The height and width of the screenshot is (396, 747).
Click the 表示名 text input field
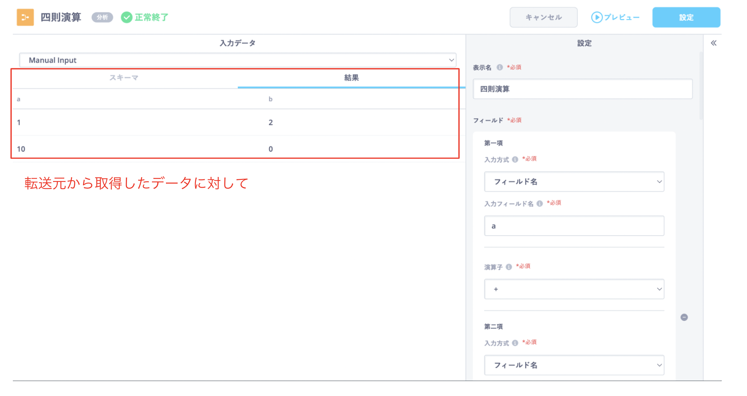[x=582, y=89]
